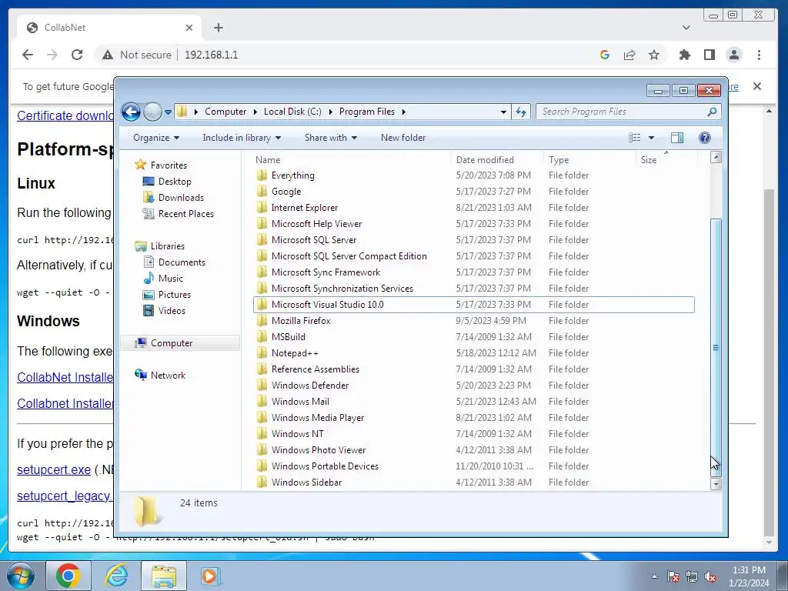Bookmark this page with star icon

[654, 55]
